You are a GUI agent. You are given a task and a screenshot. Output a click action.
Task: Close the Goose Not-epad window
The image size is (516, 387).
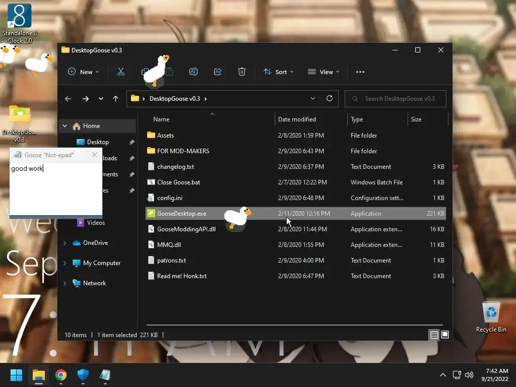(x=95, y=155)
